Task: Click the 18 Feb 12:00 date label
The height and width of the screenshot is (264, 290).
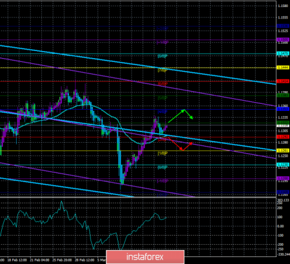Action: (17, 260)
